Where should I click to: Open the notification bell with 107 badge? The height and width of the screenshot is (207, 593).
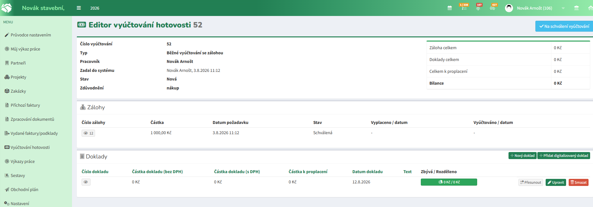(478, 8)
